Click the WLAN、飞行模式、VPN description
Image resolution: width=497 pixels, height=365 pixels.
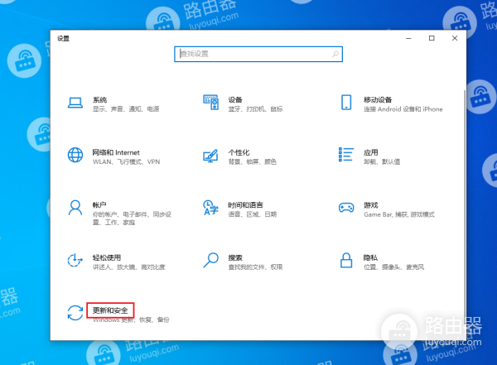tap(126, 161)
